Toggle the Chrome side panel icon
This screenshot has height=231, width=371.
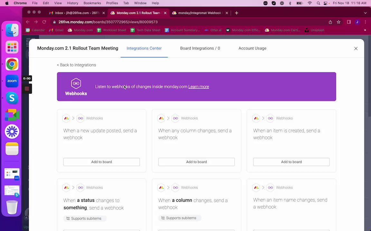tap(349, 22)
